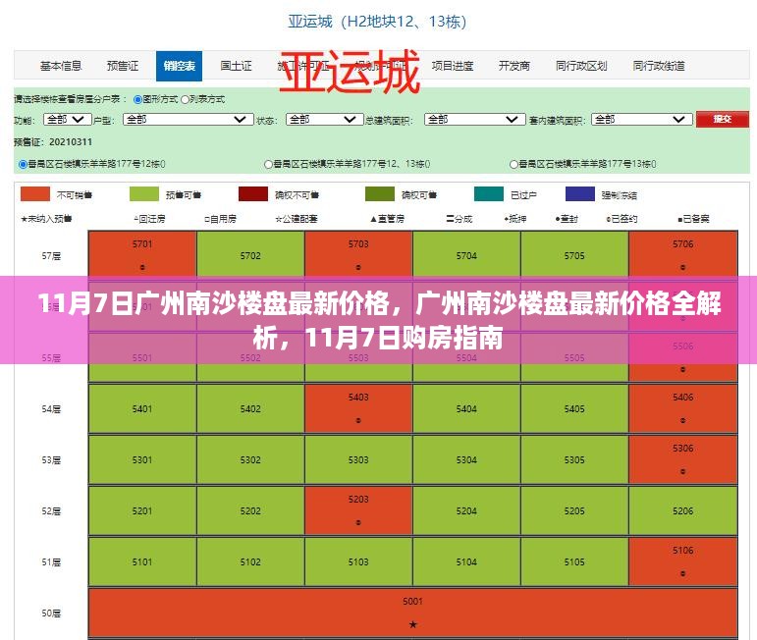Expand the 套内建筑面积 dropdown

[x=642, y=119]
